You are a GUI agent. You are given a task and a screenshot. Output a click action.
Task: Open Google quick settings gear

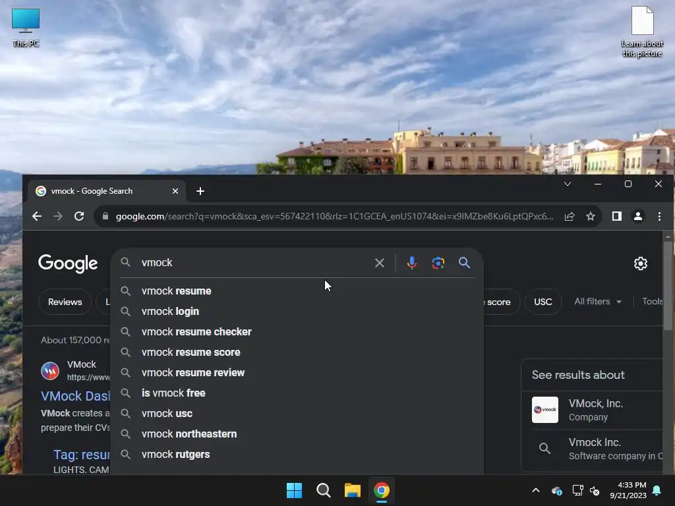(641, 264)
